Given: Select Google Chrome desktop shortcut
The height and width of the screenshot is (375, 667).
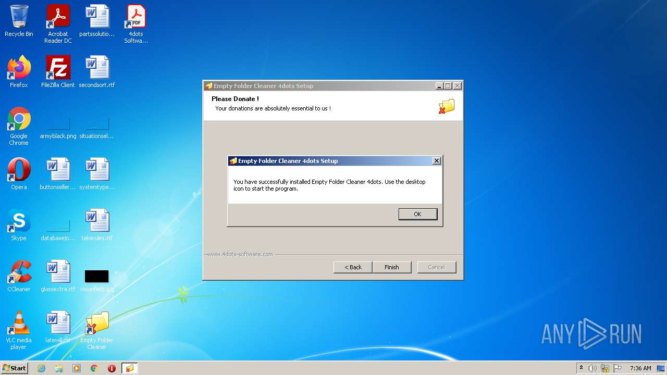Looking at the screenshot, I should [19, 126].
